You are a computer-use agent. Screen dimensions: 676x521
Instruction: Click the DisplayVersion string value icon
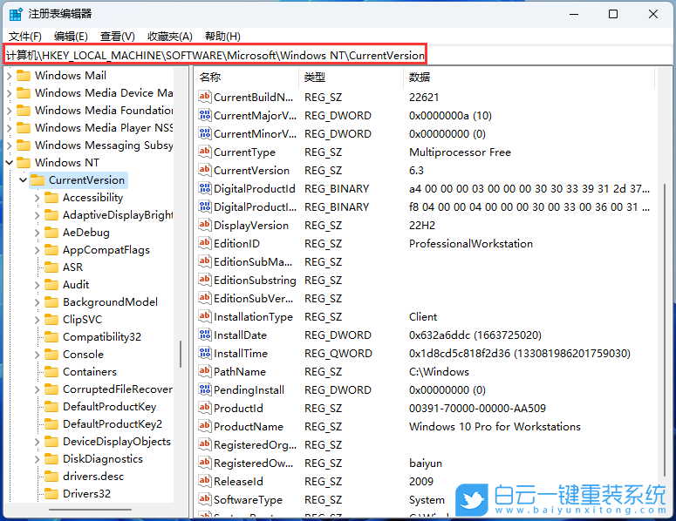tap(205, 225)
